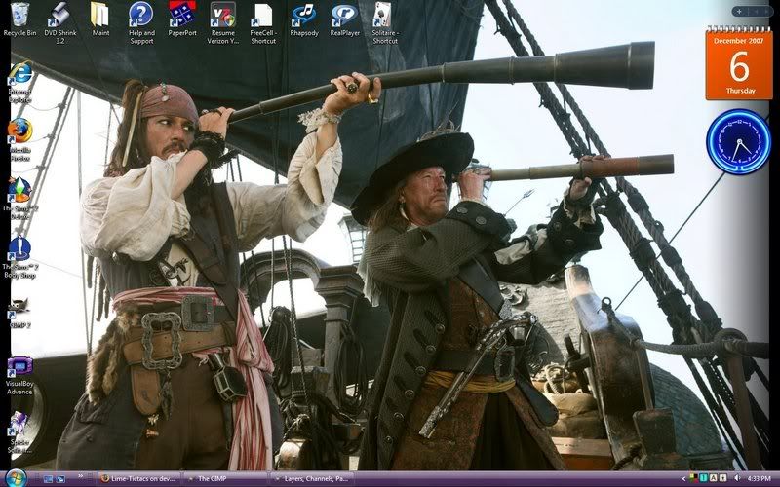Screen dimensions: 780x487
Task: Launch the Rhapsody shortcut on the desktop
Action: 304,19
